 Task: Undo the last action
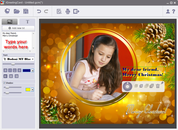click(x=39, y=11)
